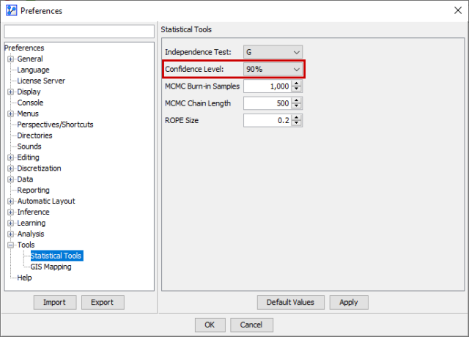469x337 pixels.
Task: Expand the Menus tree node
Action: click(x=11, y=114)
